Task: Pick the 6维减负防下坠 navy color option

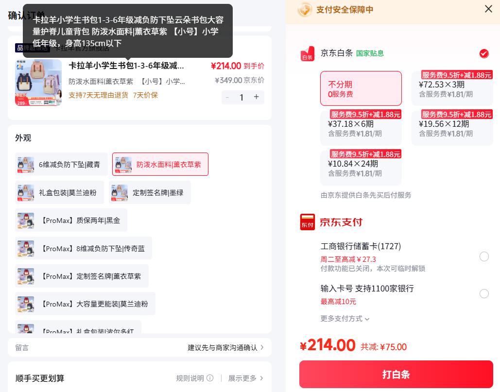Action: click(x=61, y=165)
